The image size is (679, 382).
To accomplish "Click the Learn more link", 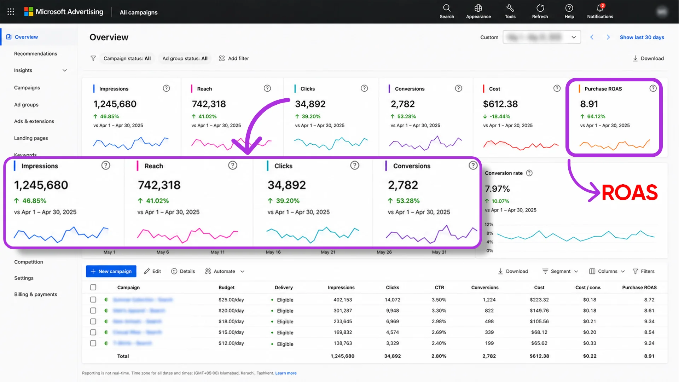I will (x=286, y=373).
